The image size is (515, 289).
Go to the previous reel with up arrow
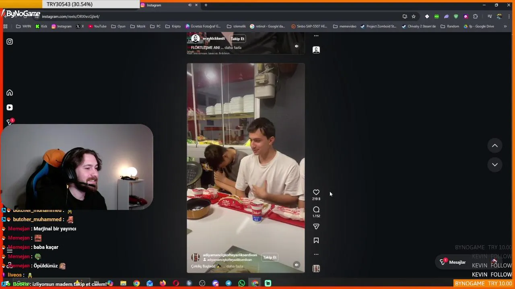[x=495, y=146]
